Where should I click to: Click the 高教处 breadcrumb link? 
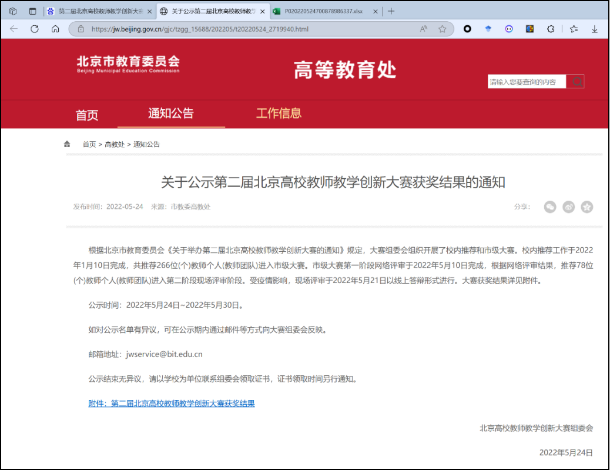(115, 144)
